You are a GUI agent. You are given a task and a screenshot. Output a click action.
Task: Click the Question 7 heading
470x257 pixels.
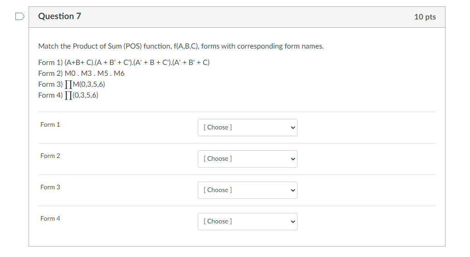coord(59,16)
